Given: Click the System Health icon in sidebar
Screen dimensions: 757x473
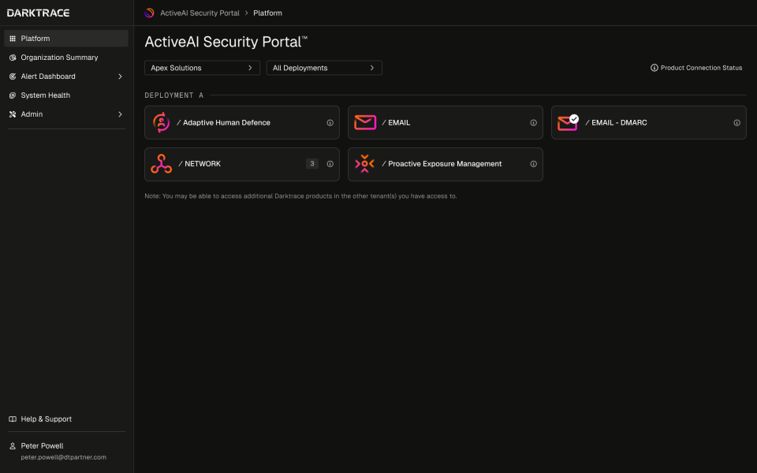Looking at the screenshot, I should 11,95.
